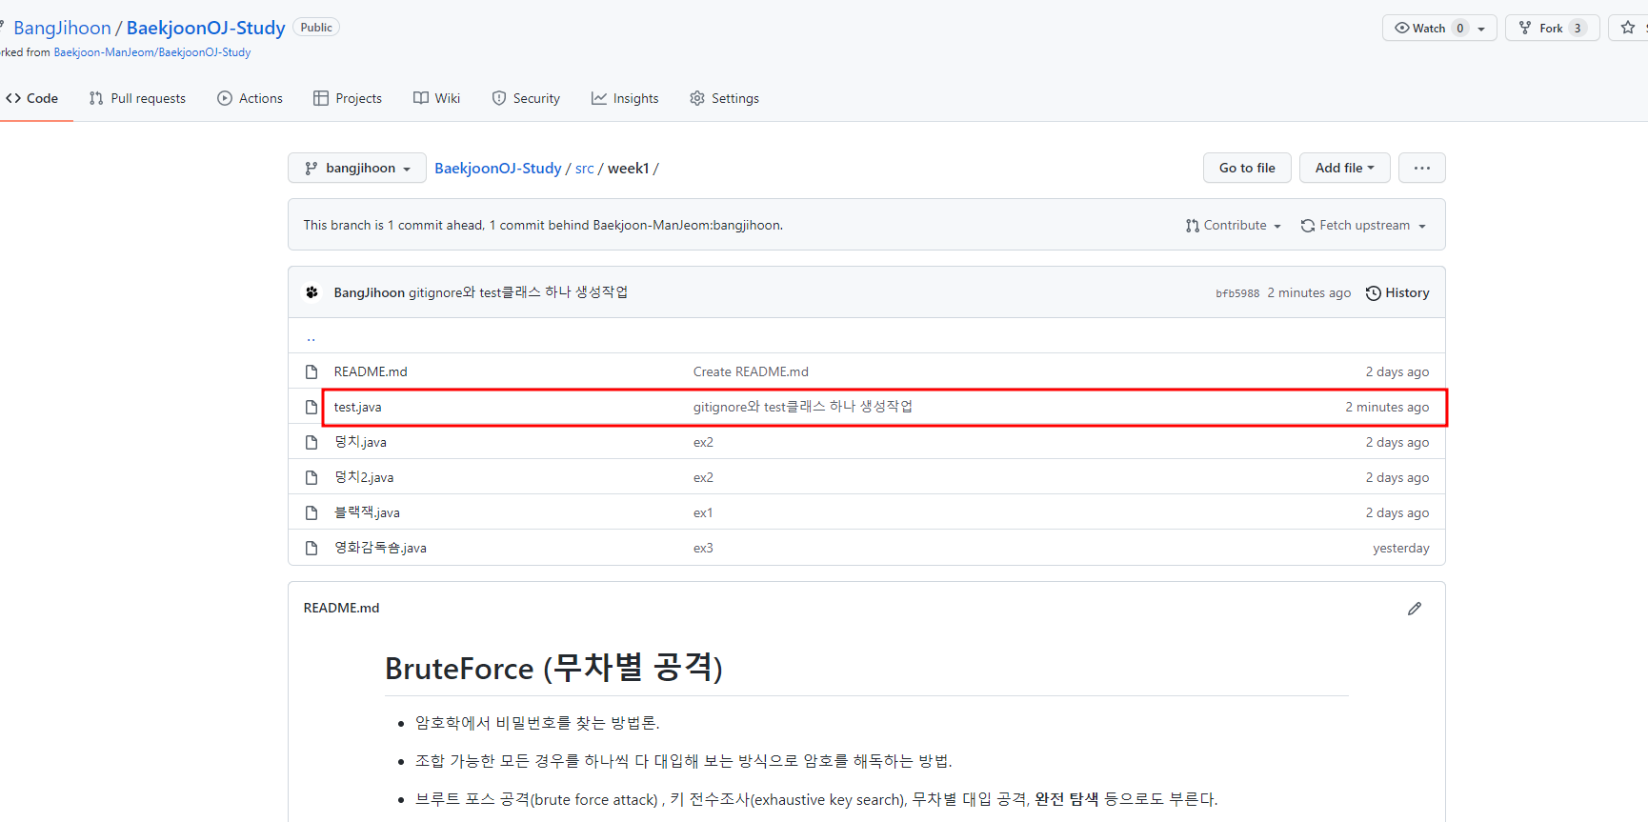Open the Add file dropdown

[1345, 168]
